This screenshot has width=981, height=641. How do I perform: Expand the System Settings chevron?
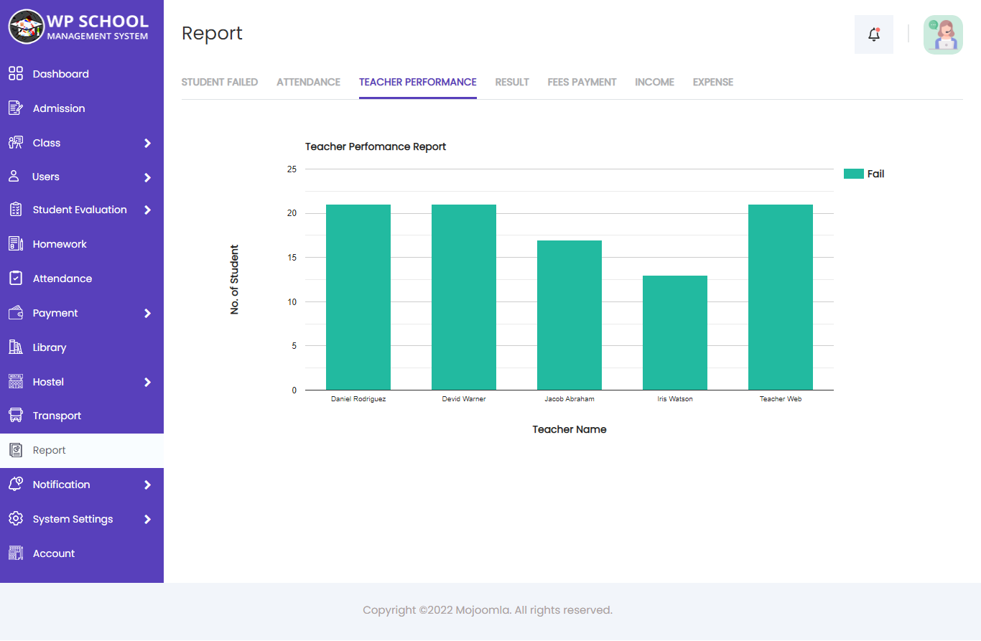[147, 520]
